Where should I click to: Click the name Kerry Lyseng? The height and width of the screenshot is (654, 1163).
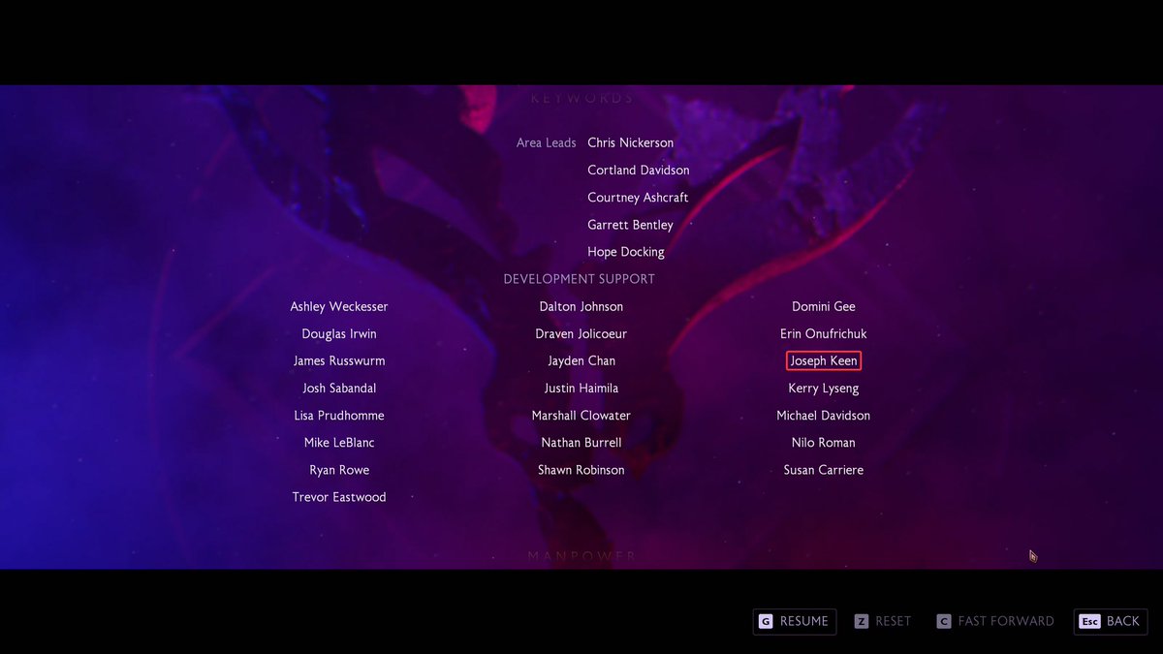(824, 388)
